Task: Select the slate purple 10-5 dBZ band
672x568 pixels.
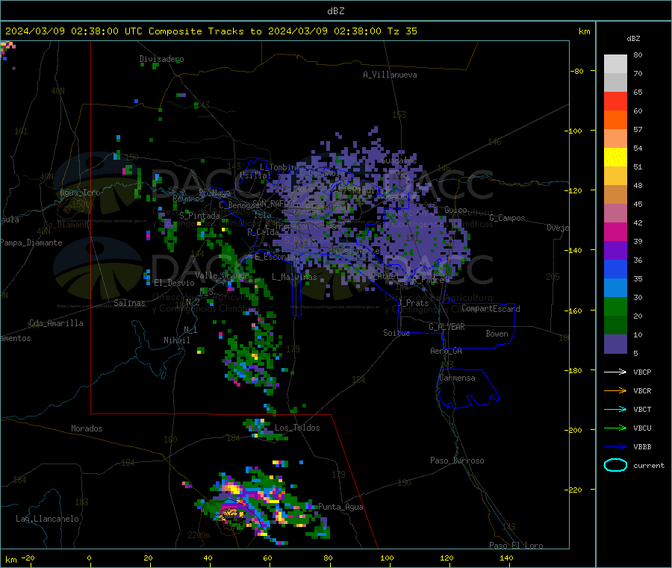Action: click(x=615, y=344)
